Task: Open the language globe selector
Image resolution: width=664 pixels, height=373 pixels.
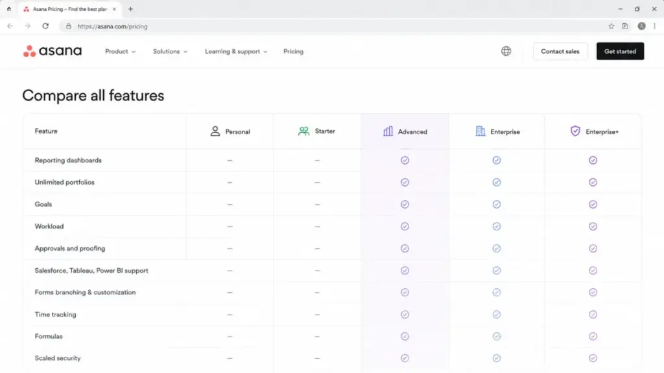Action: (506, 51)
